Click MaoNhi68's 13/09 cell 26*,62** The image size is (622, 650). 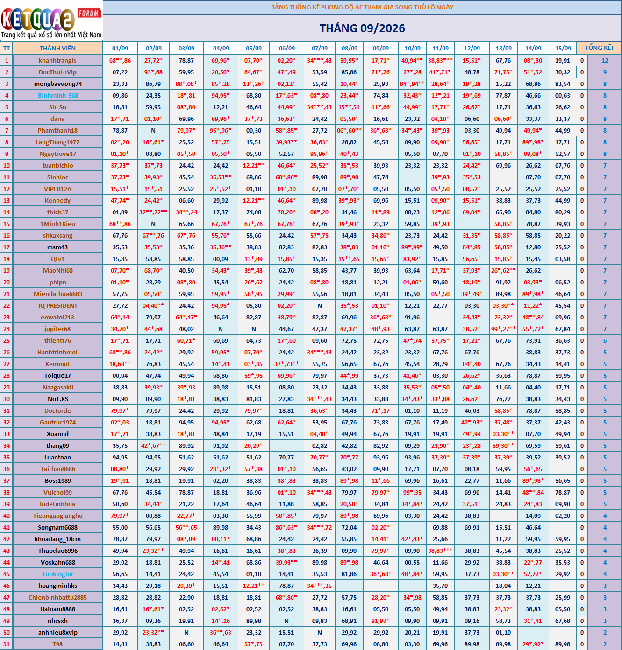503,270
